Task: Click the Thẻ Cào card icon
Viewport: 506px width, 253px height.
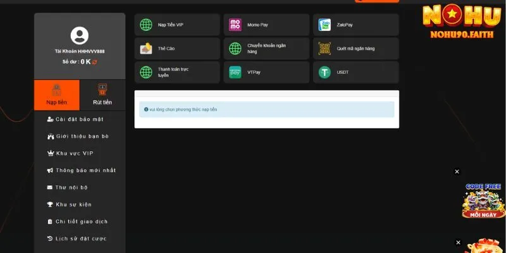Action: [x=146, y=49]
